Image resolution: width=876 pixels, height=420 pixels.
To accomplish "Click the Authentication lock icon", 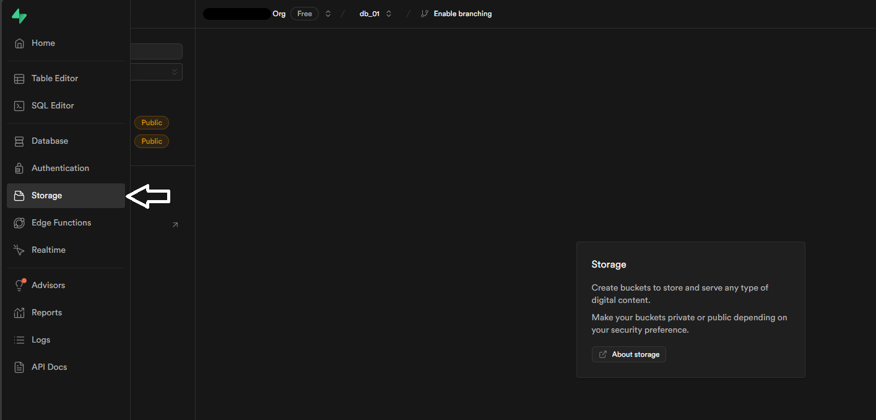I will coord(19,168).
